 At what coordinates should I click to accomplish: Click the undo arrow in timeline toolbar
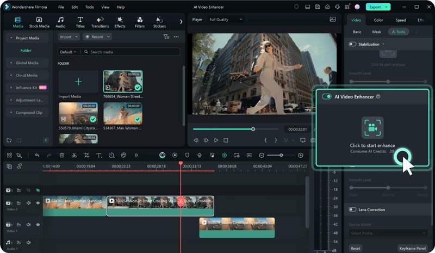[x=37, y=155]
